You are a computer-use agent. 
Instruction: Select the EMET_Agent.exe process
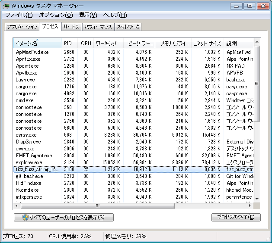[133, 156]
